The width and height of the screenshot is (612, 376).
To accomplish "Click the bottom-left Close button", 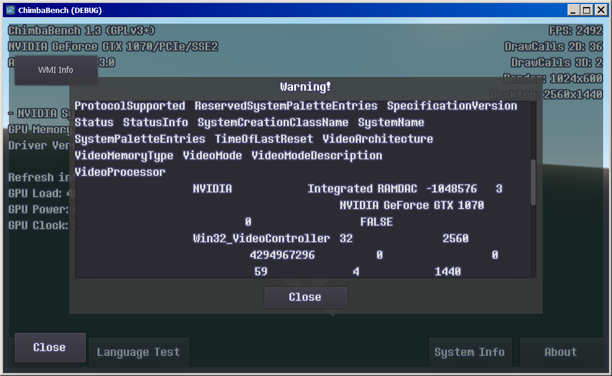I will pos(50,348).
